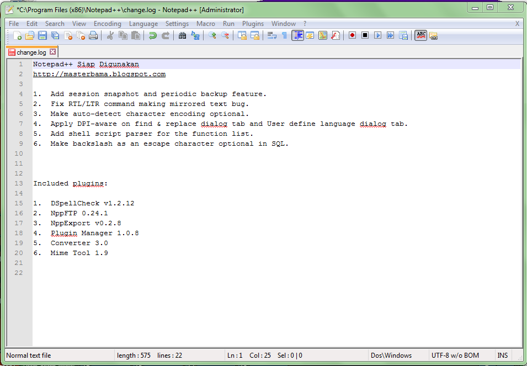Select the change.log document tab

tap(31, 52)
